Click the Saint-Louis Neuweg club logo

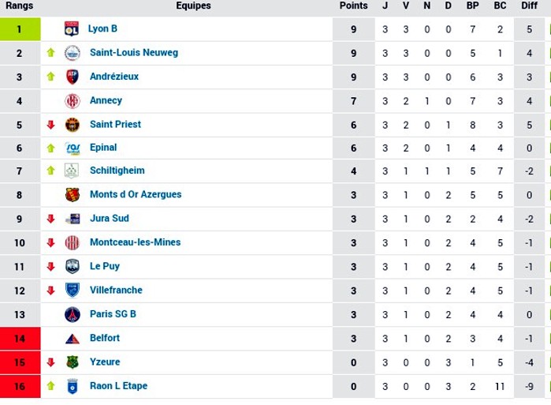72,53
